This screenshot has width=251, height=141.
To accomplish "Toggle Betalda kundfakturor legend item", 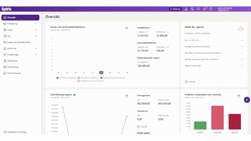I will coord(66,78).
